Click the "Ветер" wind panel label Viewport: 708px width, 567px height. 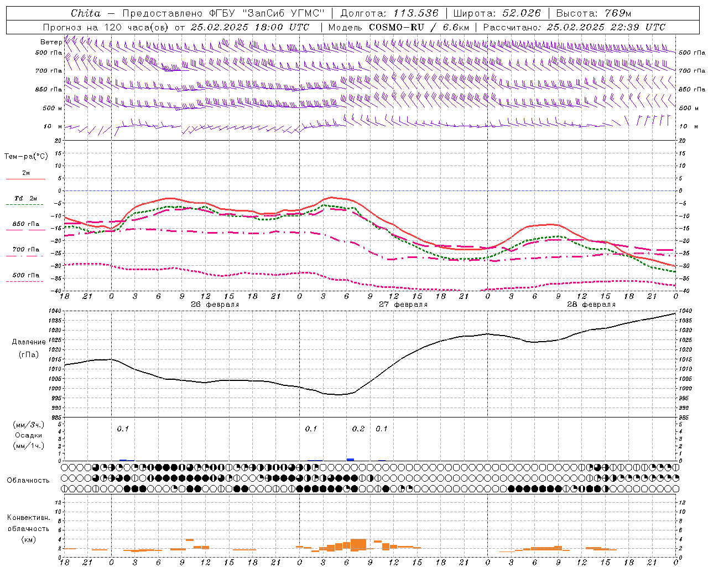(x=51, y=42)
